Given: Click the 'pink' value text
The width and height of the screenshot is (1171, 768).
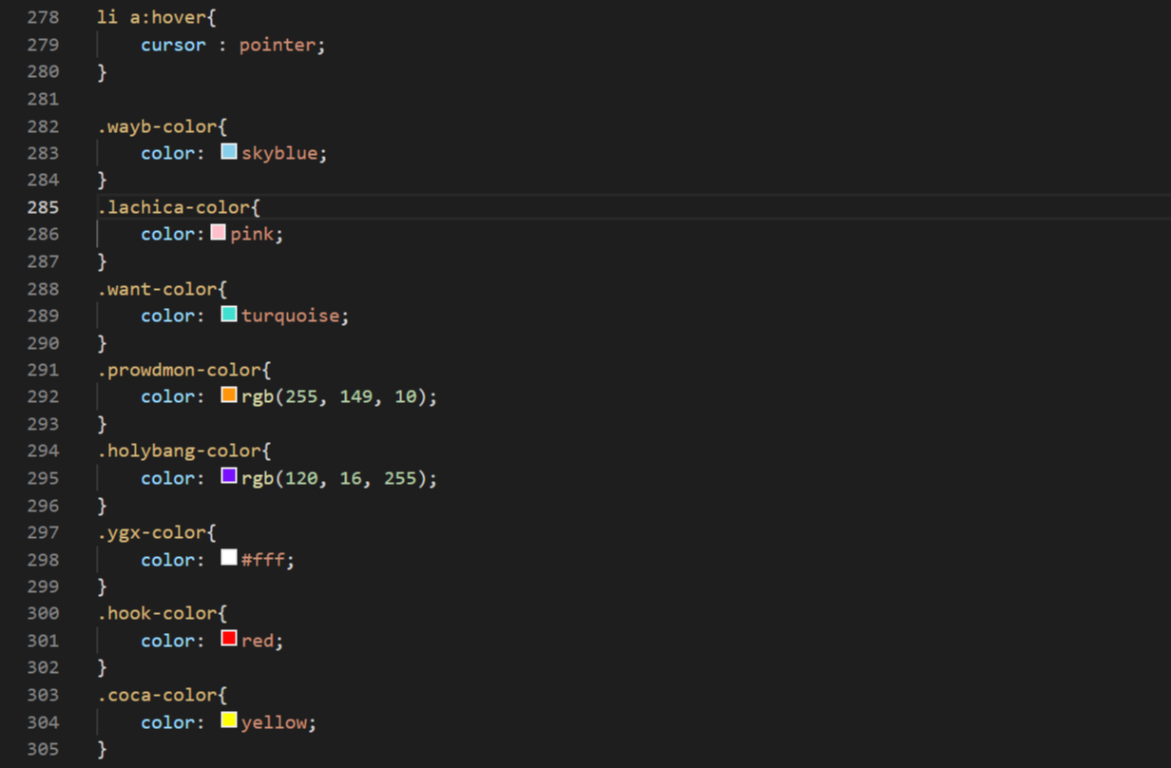Looking at the screenshot, I should [x=251, y=234].
